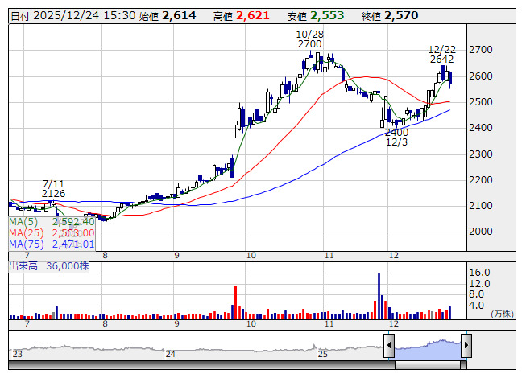
Task: Click the 12/22 peak annotation of 2642
Action: coord(441,54)
